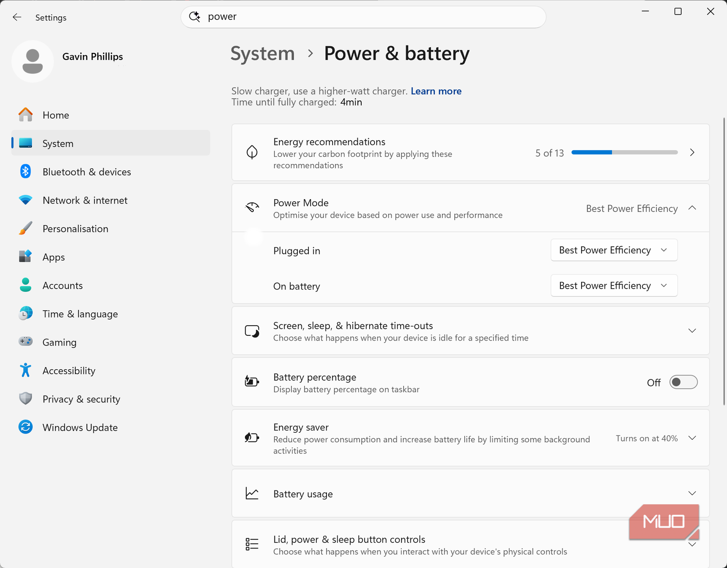The width and height of the screenshot is (727, 568).
Task: Click Learn more link about slow charger
Action: 436,91
